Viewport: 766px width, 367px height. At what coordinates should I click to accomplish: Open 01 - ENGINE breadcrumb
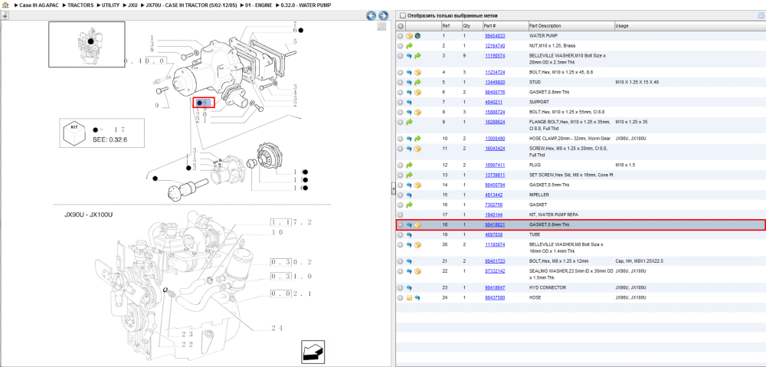tap(258, 5)
